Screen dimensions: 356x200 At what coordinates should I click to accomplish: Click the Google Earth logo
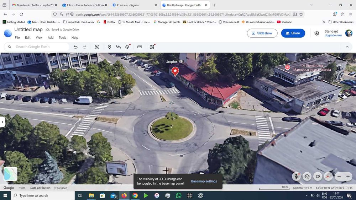(x=8, y=33)
